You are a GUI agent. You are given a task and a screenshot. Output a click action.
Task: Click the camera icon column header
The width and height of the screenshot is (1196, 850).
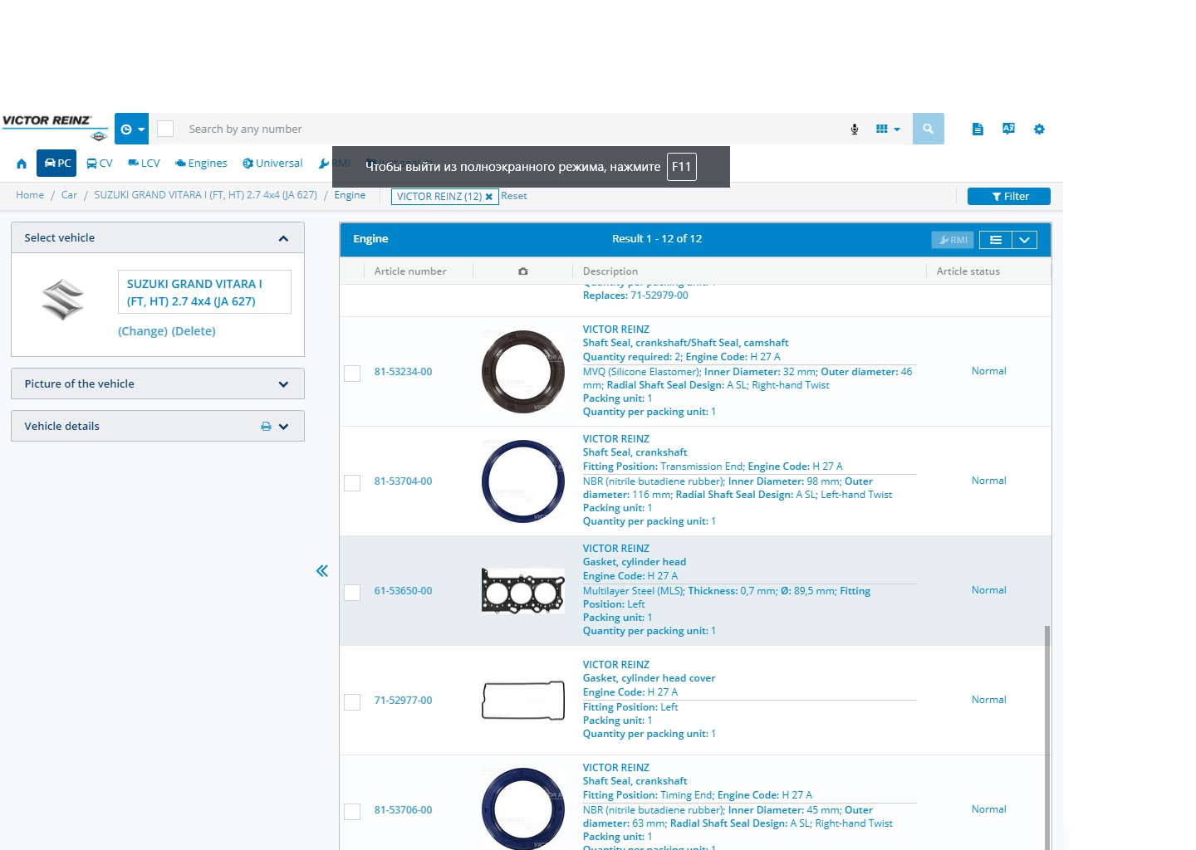tap(523, 271)
